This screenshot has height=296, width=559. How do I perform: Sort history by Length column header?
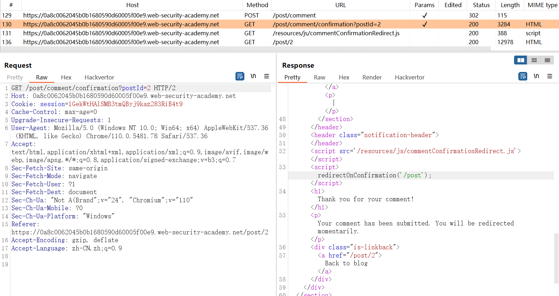510,5
